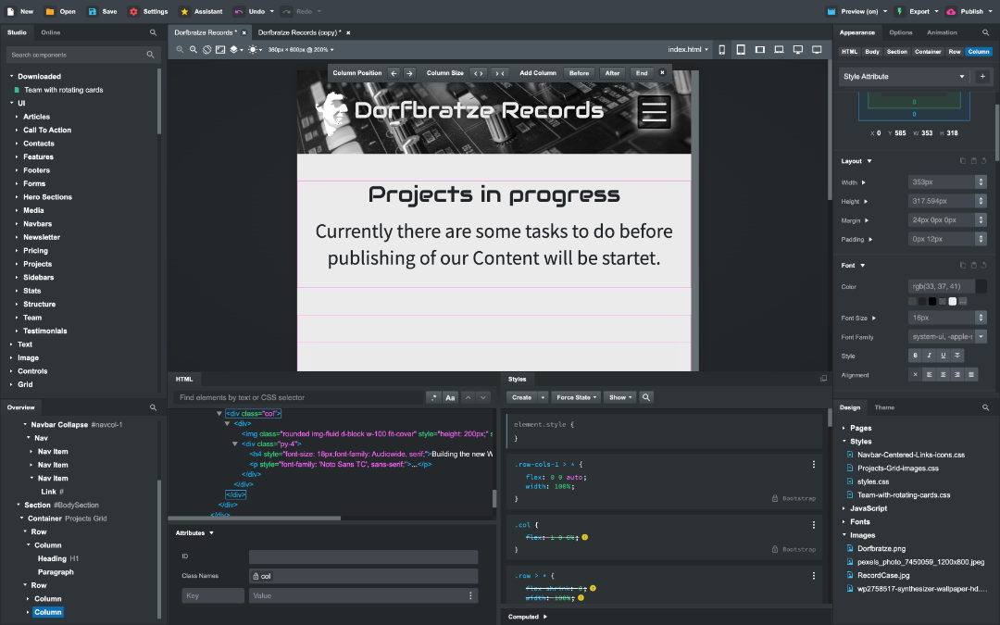
Task: Click the Class Names input field
Action: (363, 576)
